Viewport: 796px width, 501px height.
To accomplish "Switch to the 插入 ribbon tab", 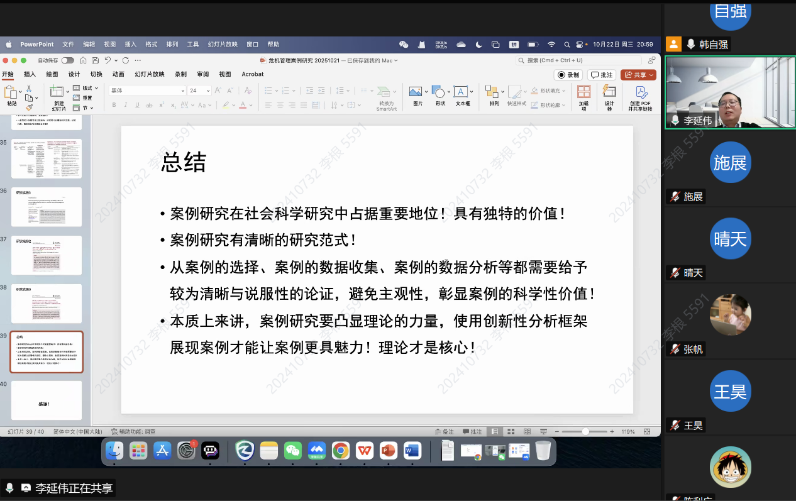I will (30, 74).
